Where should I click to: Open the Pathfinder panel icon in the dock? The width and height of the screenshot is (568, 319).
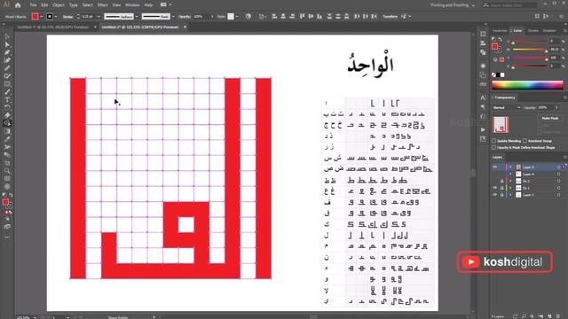coord(483,52)
